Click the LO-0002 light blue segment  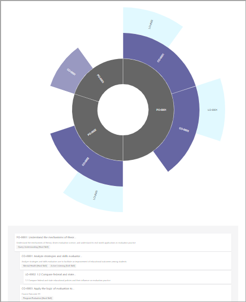[x=151, y=24]
